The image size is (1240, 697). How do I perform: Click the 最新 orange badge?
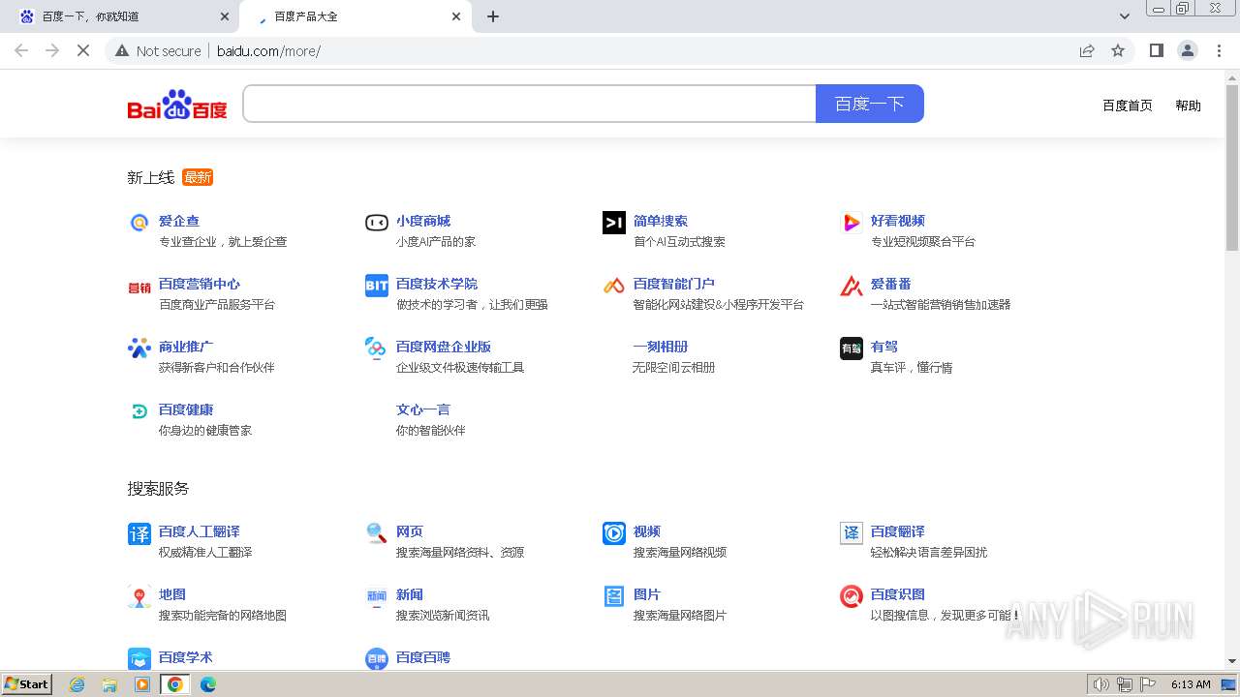click(198, 177)
